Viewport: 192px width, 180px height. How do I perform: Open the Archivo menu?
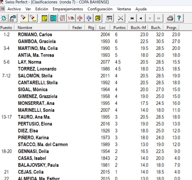[14, 9]
